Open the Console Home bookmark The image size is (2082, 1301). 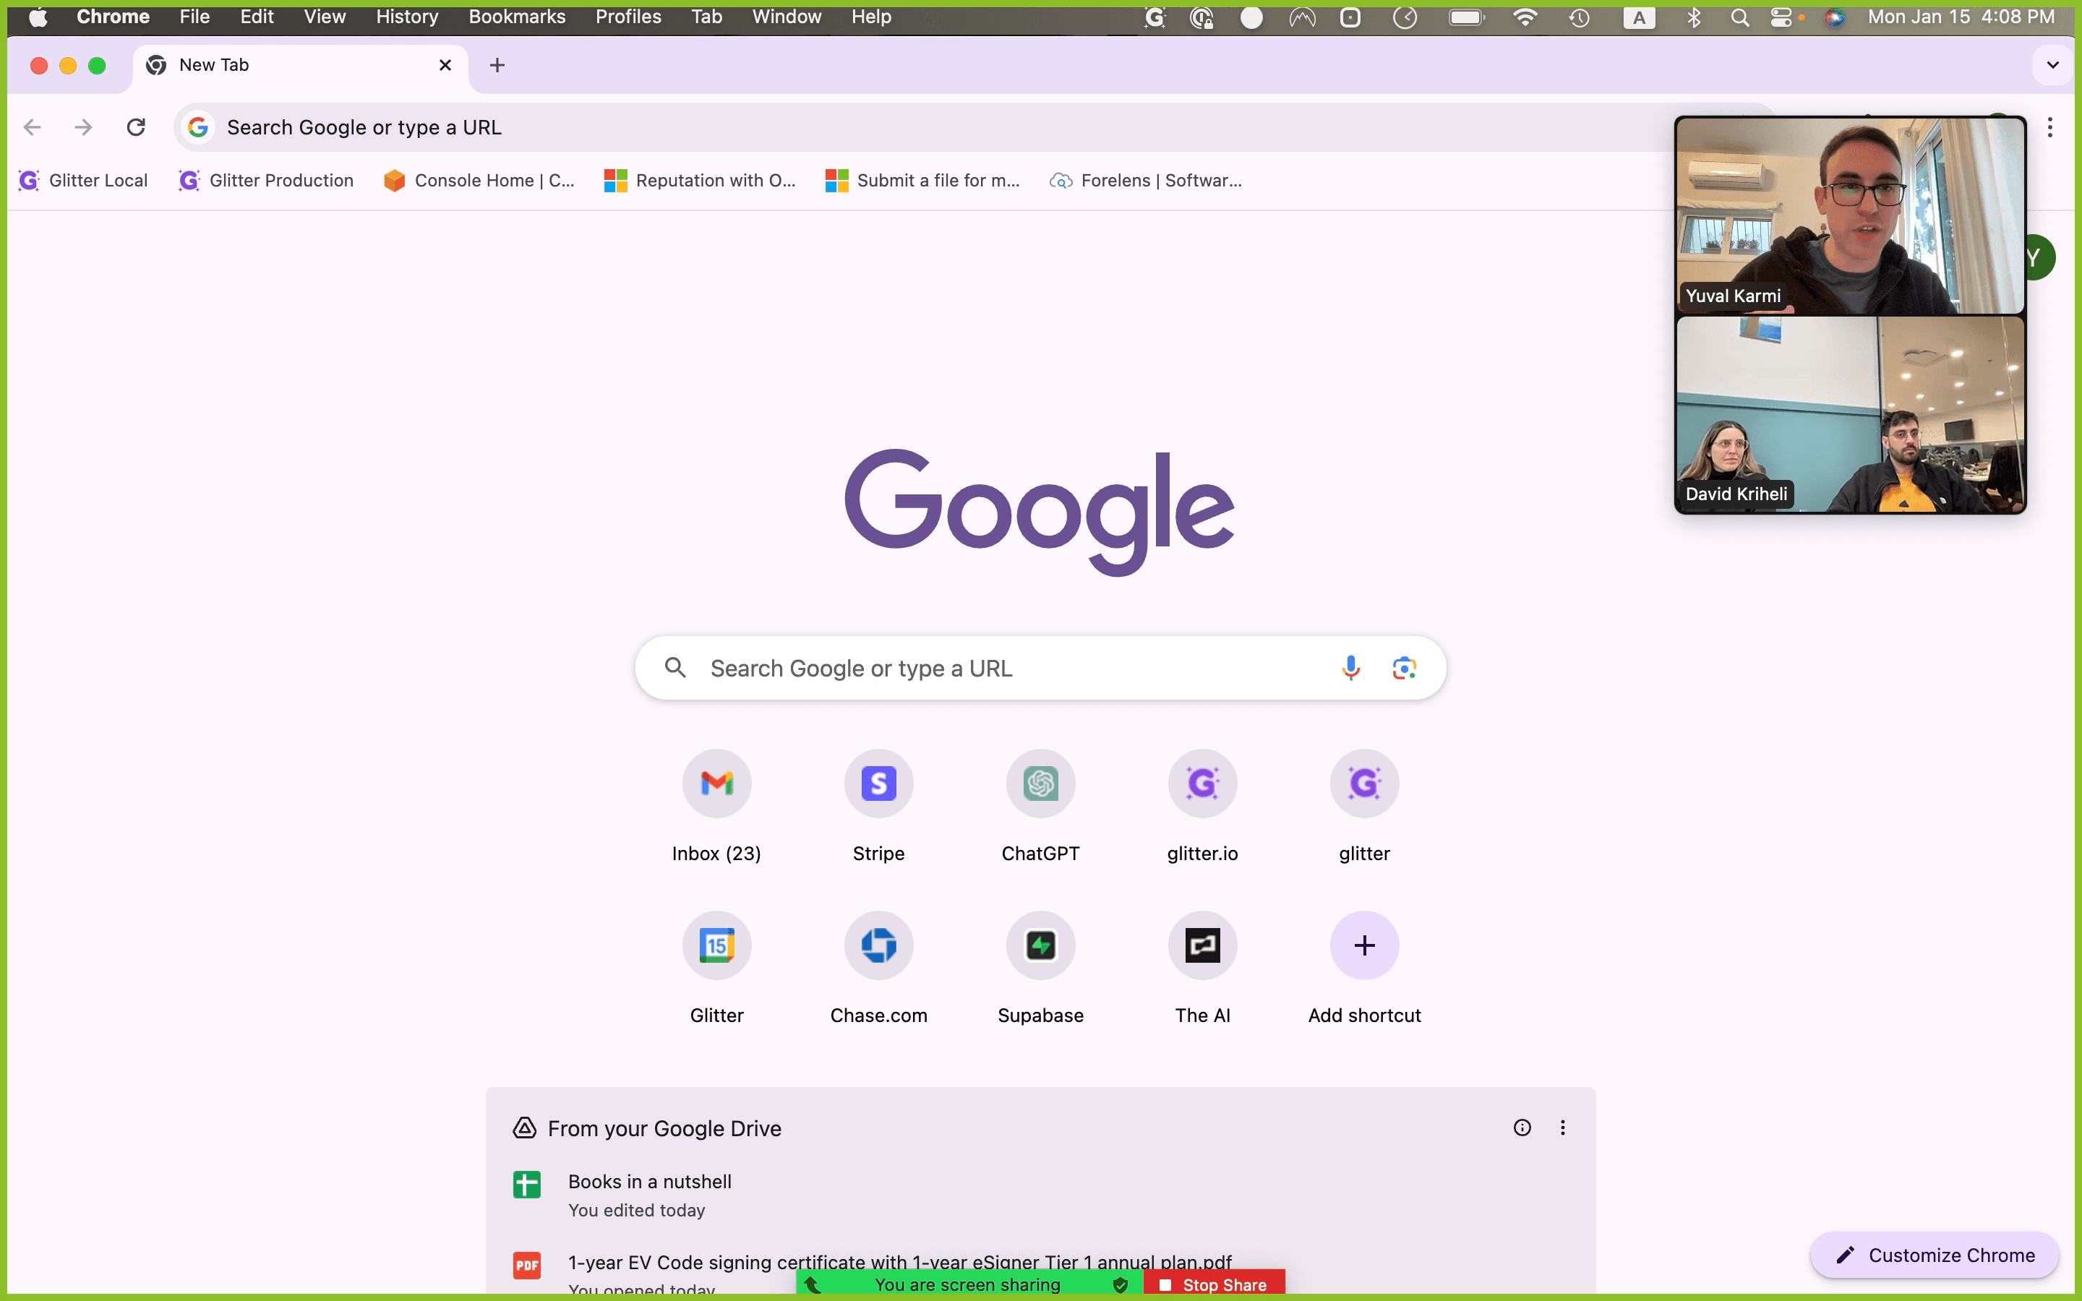[479, 180]
